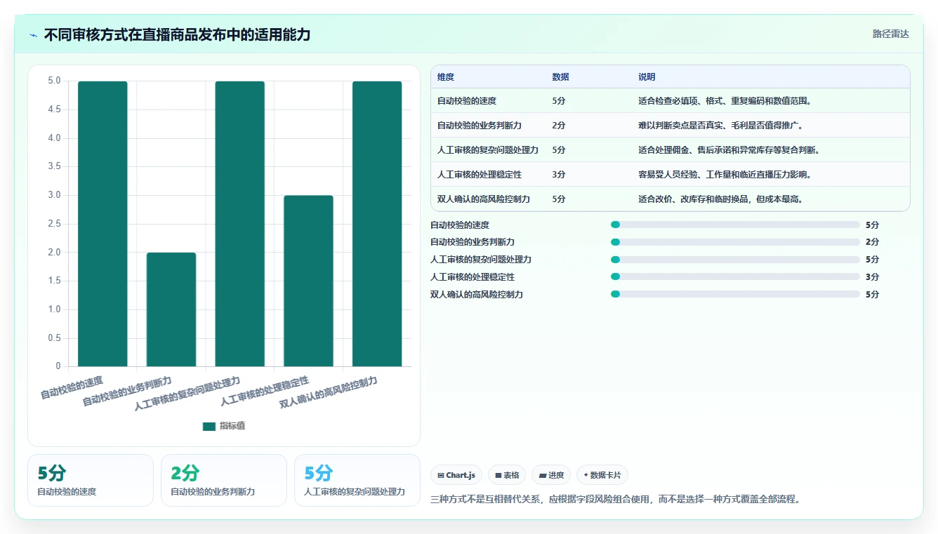Click the 3分 value beside the progress bars
The width and height of the screenshot is (938, 534).
872,277
